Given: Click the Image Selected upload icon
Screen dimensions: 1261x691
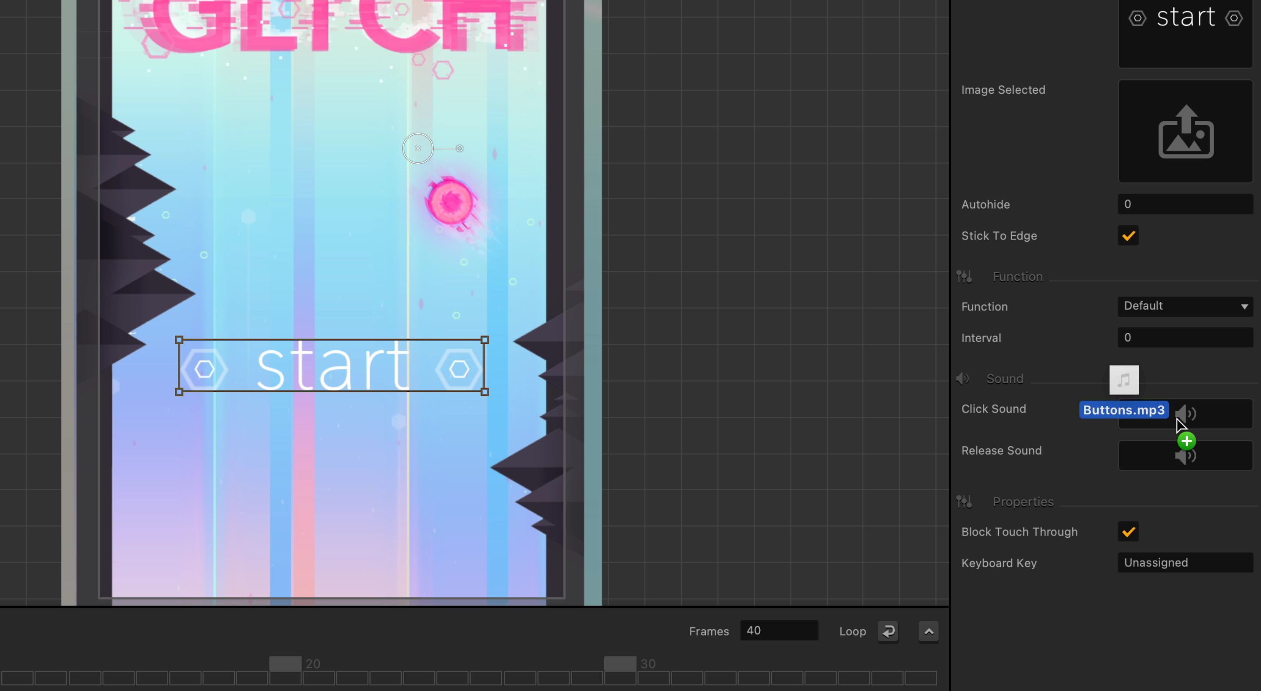Looking at the screenshot, I should (1186, 131).
